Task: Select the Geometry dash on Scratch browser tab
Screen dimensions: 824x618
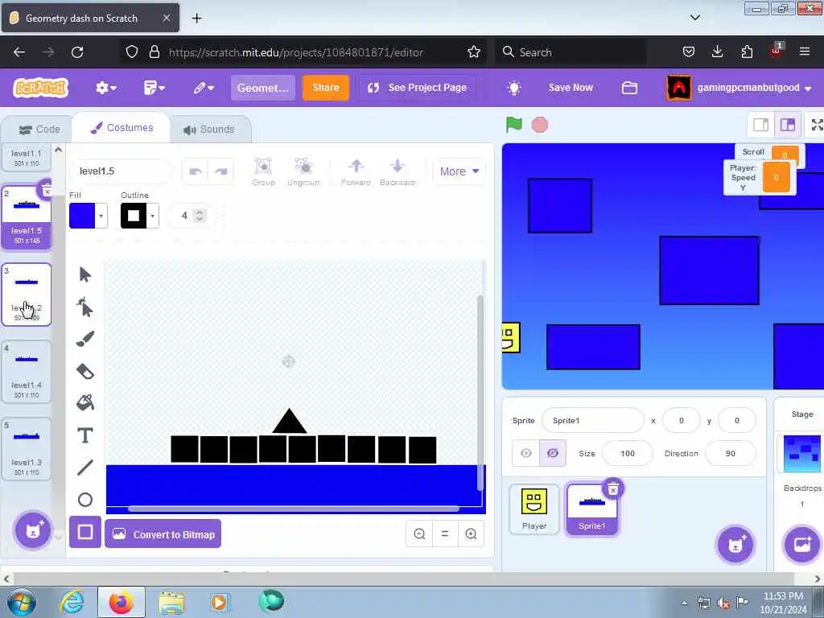Action: coord(90,18)
